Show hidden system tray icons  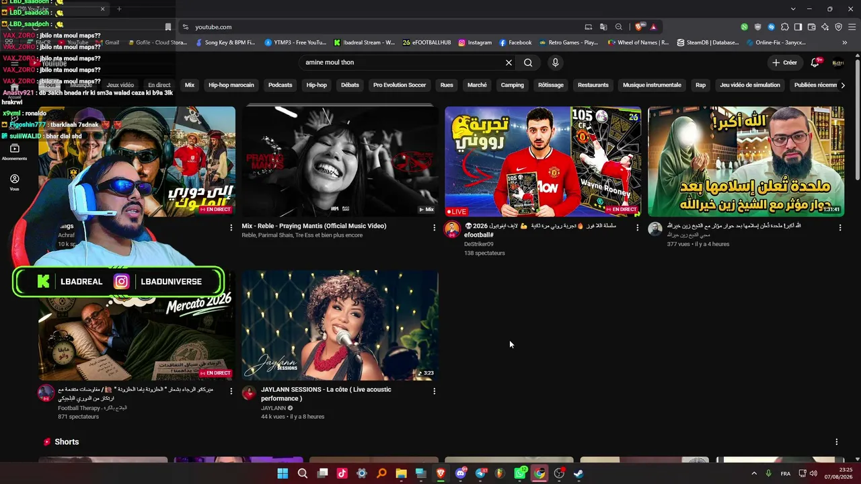click(753, 473)
